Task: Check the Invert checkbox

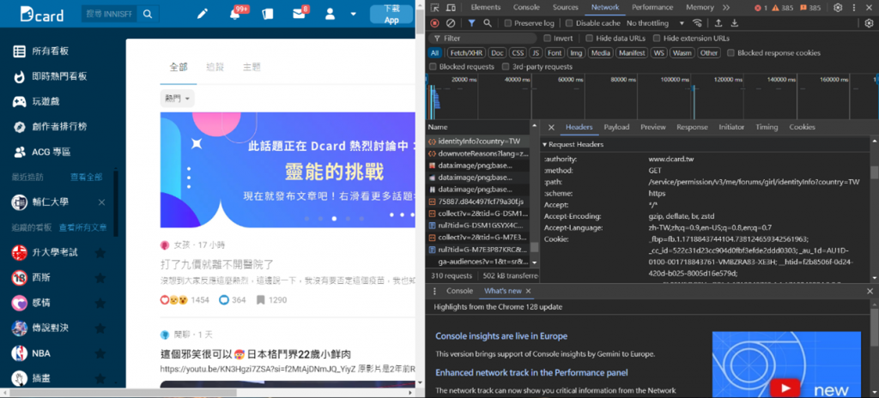Action: pos(547,38)
